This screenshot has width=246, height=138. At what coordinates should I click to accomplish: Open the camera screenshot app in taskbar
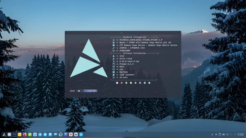tap(76, 134)
